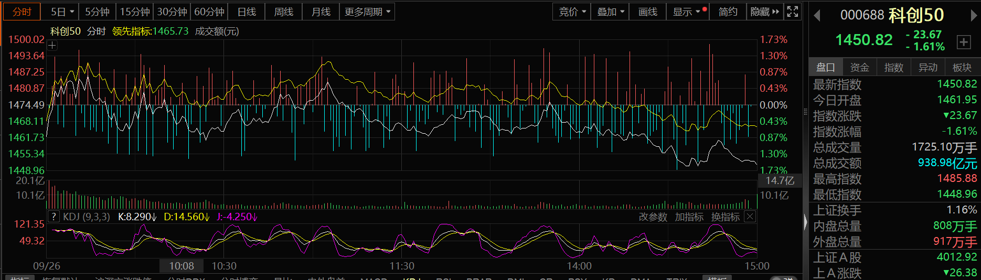Add 科创50 to watchlist with plus icon
This screenshot has width=981, height=280.
963,42
